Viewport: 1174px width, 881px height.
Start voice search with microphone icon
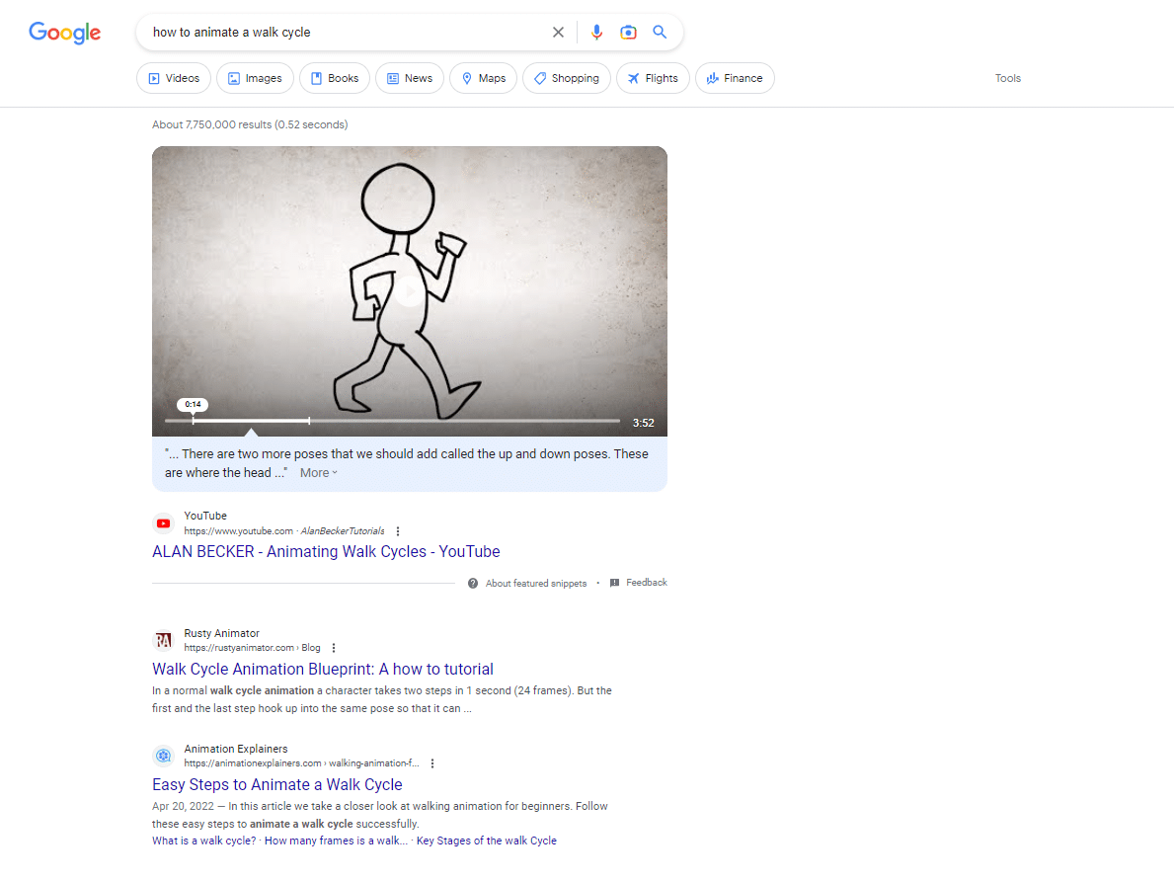(596, 33)
